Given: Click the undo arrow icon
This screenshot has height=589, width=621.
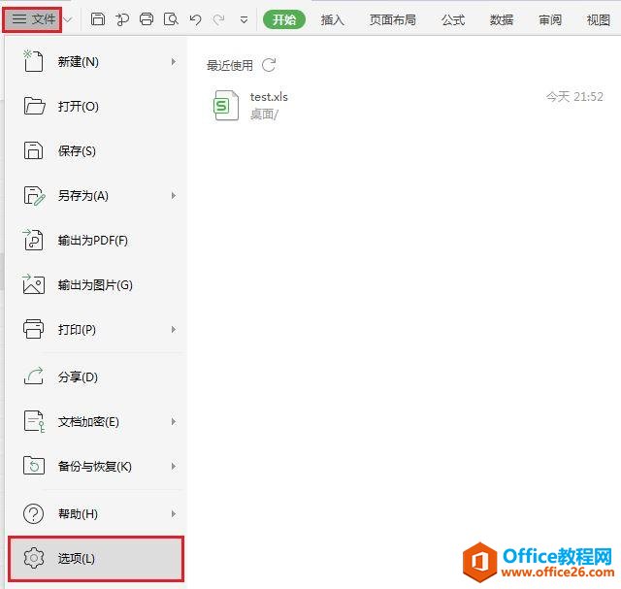Looking at the screenshot, I should (195, 19).
